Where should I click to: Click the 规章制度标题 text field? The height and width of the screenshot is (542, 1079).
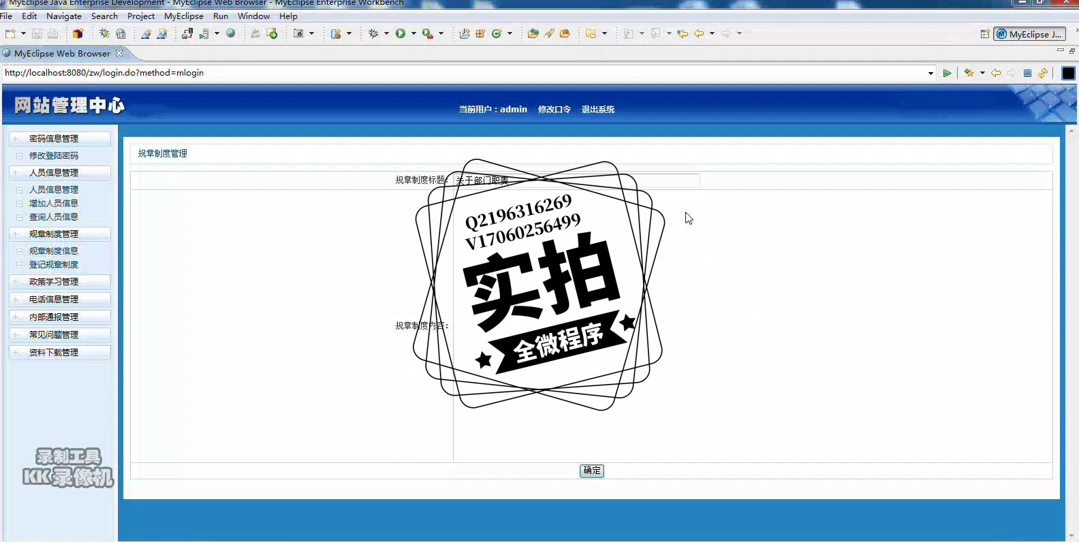click(576, 180)
